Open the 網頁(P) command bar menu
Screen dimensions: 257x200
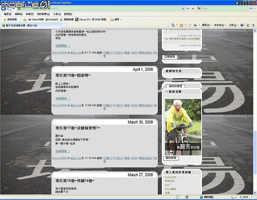coord(207,25)
